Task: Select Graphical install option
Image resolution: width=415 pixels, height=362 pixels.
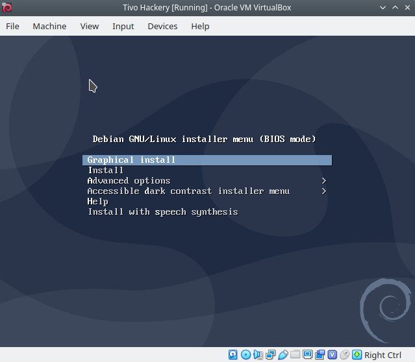Action: (x=207, y=160)
